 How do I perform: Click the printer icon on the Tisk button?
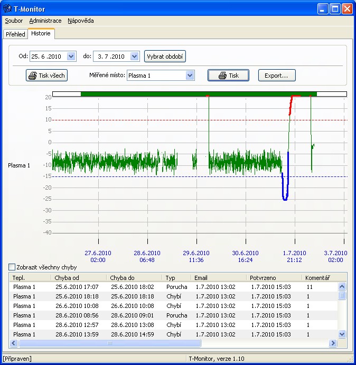(222, 76)
